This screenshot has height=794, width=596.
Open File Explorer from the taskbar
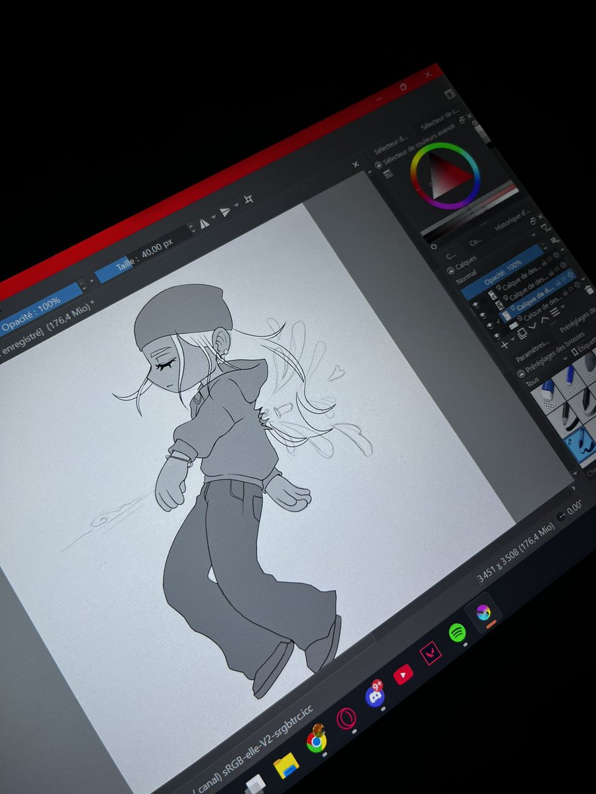click(286, 766)
